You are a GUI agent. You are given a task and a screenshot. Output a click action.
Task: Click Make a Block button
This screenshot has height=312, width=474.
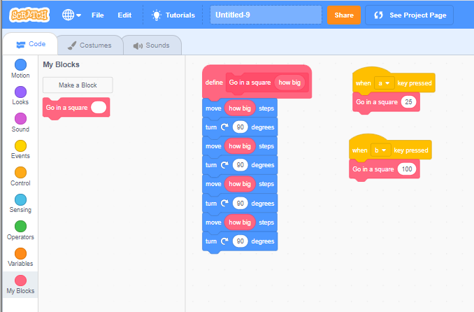78,85
